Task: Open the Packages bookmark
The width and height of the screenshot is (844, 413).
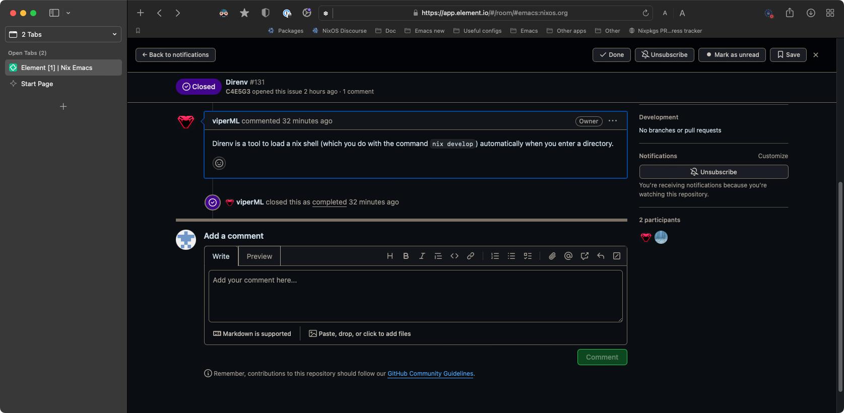Action: [286, 31]
